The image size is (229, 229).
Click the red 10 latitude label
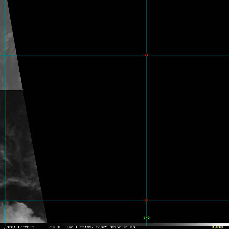coord(146,200)
